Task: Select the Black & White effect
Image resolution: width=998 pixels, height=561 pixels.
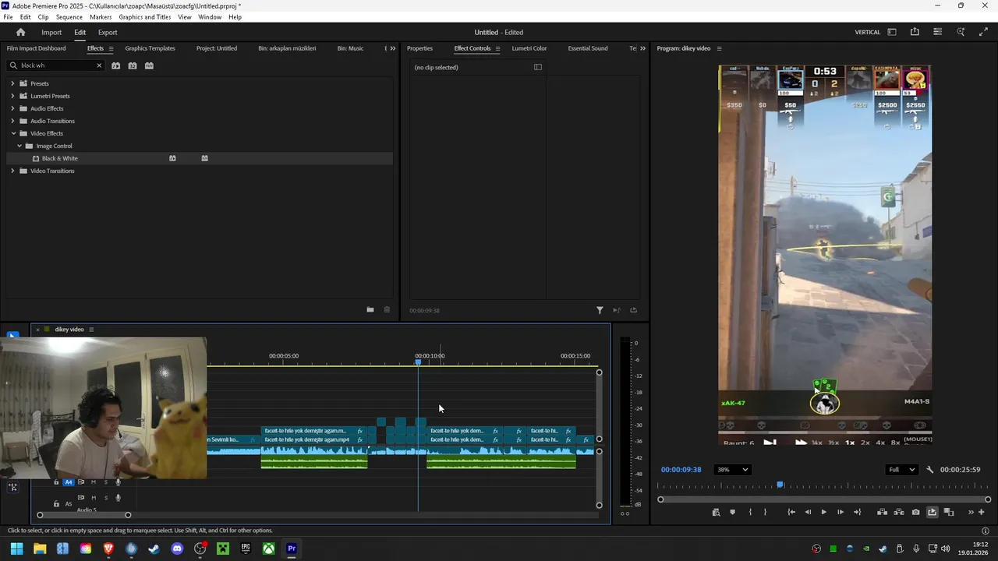Action: (x=60, y=158)
